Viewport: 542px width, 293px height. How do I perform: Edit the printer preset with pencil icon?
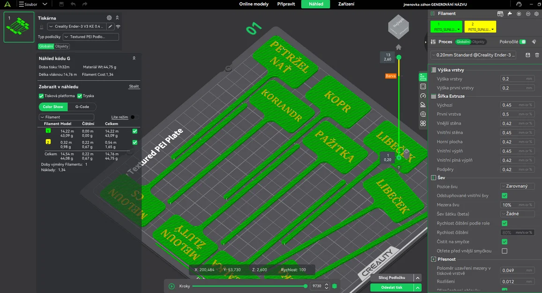[x=110, y=26]
